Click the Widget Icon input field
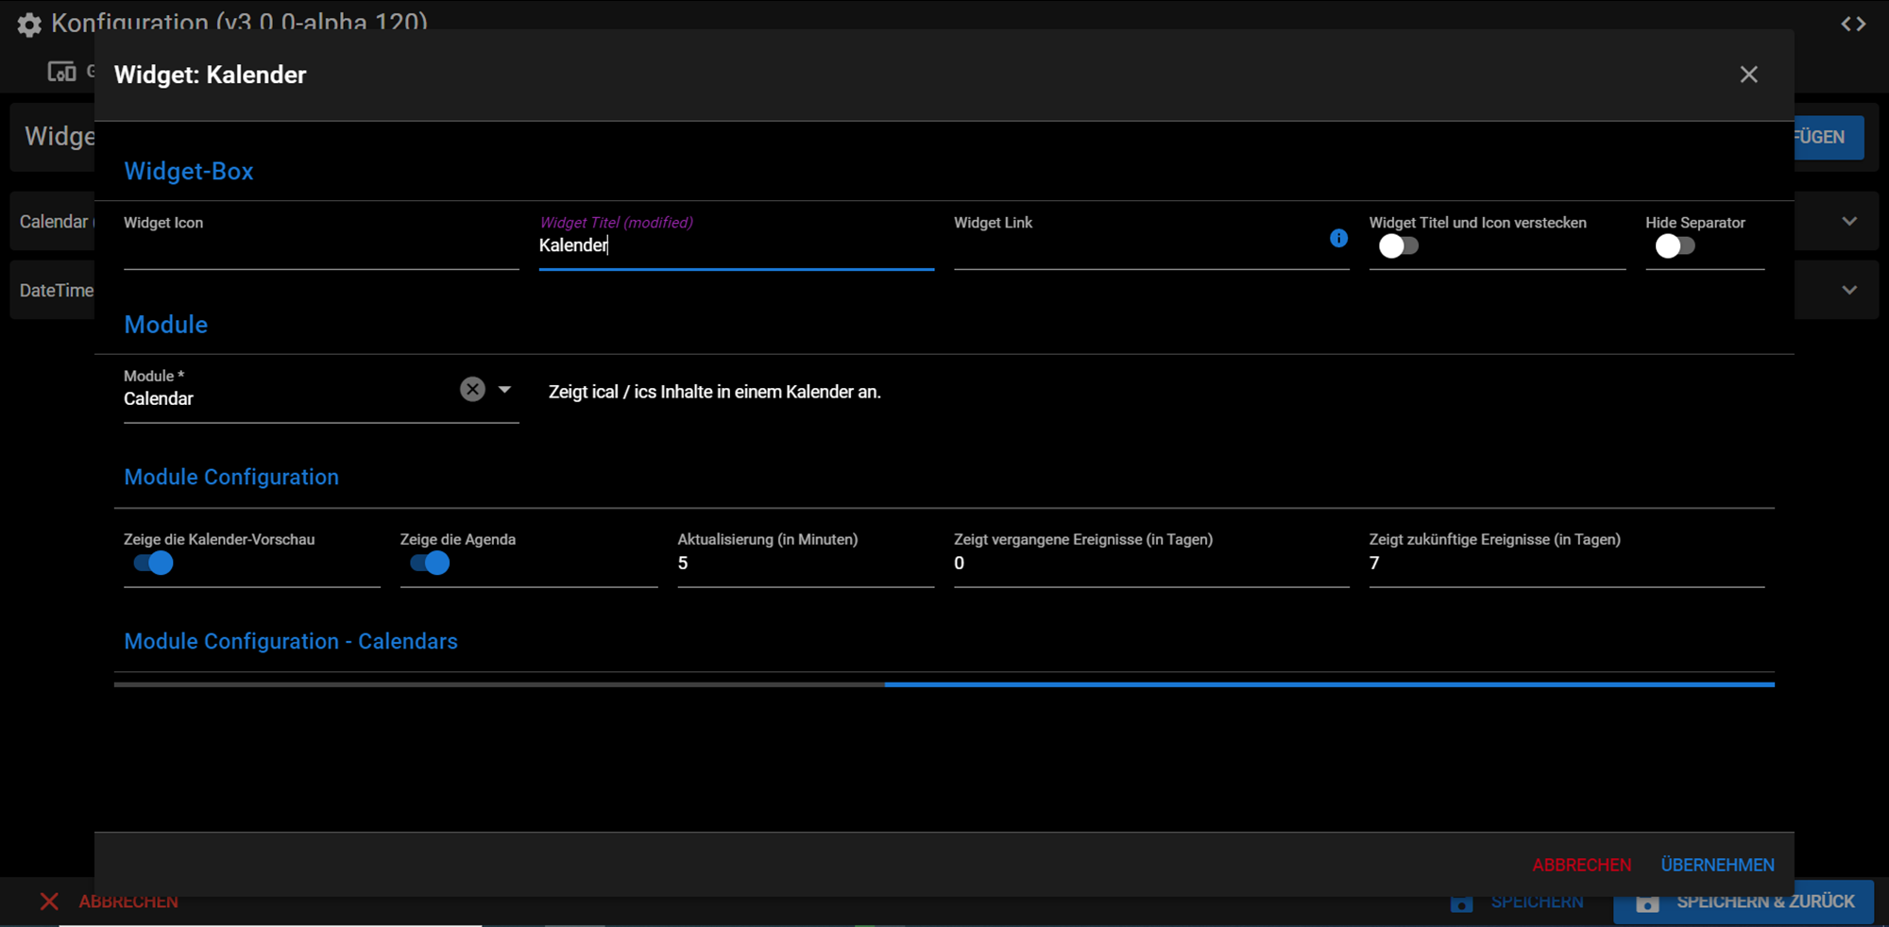 coord(321,247)
